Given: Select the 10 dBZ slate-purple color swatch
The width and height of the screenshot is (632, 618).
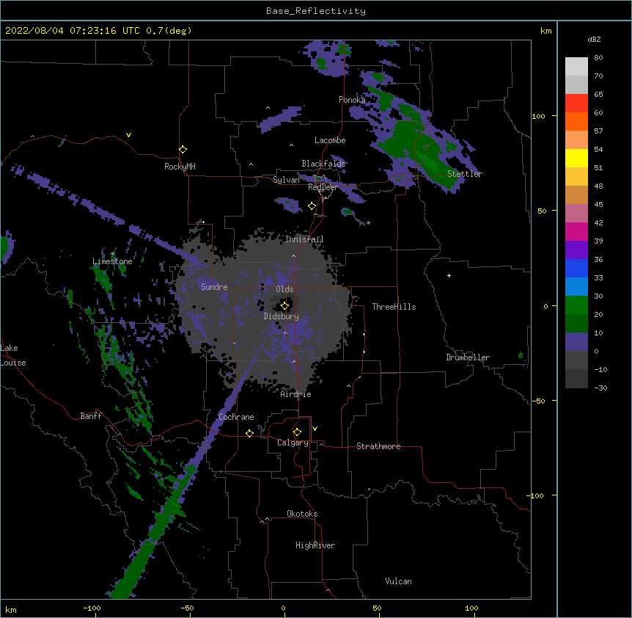Looking at the screenshot, I should tap(576, 342).
